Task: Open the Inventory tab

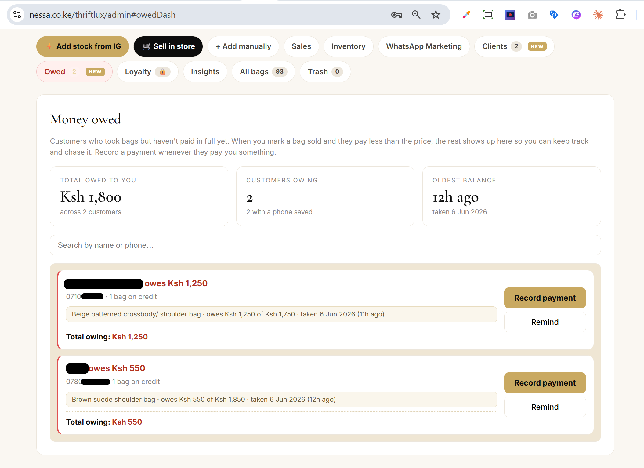Action: [348, 46]
